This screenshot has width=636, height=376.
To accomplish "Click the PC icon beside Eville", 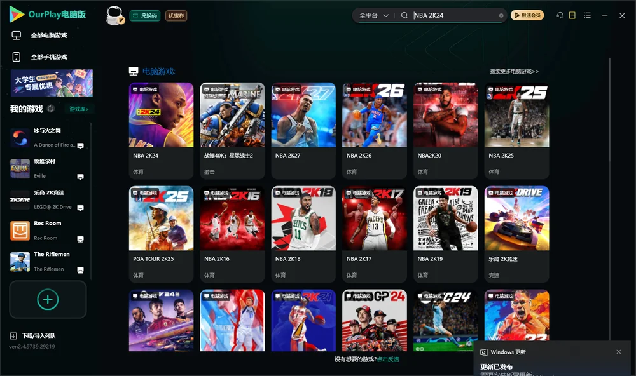I will coord(80,177).
